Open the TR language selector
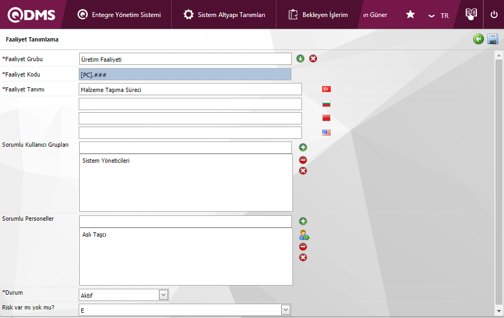The width and height of the screenshot is (504, 318). point(439,15)
